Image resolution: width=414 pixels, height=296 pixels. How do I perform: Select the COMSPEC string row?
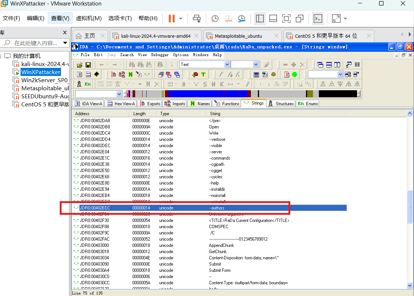point(210,227)
